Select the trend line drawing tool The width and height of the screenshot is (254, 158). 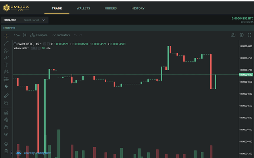tap(6, 43)
